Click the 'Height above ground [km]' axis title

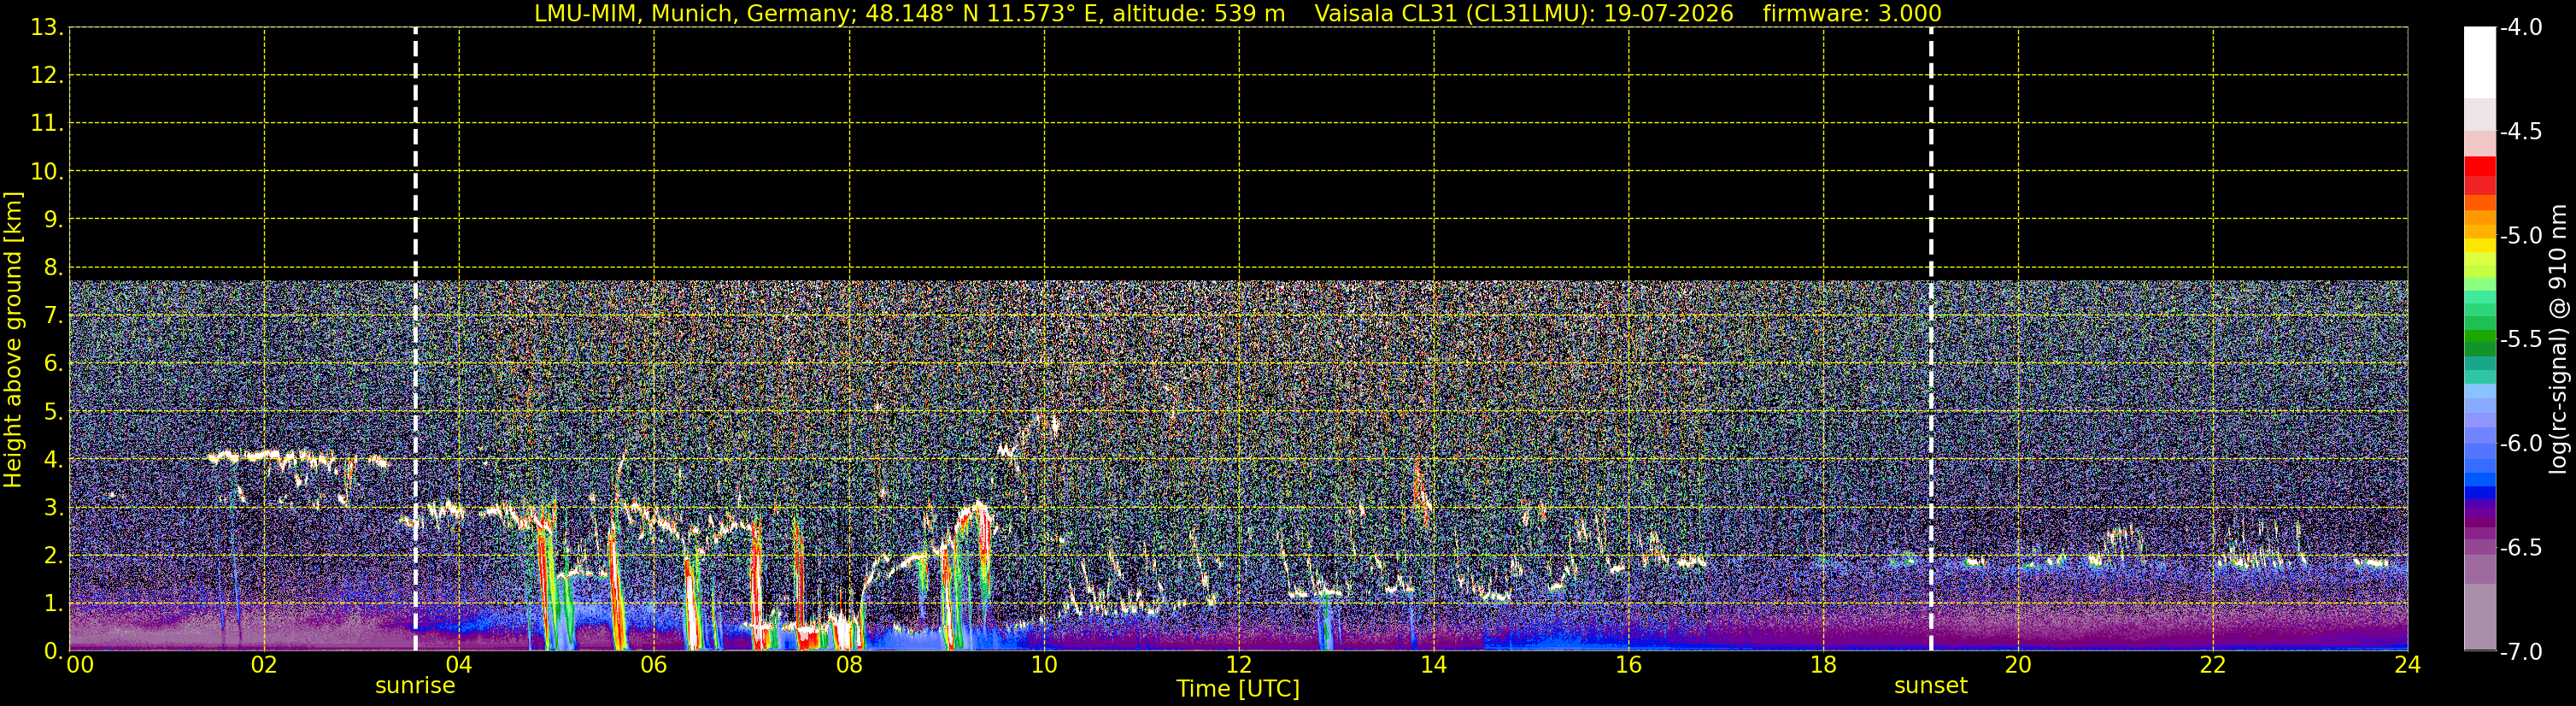click(13, 339)
